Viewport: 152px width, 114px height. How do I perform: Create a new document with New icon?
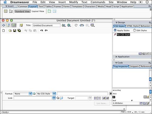point(4,30)
